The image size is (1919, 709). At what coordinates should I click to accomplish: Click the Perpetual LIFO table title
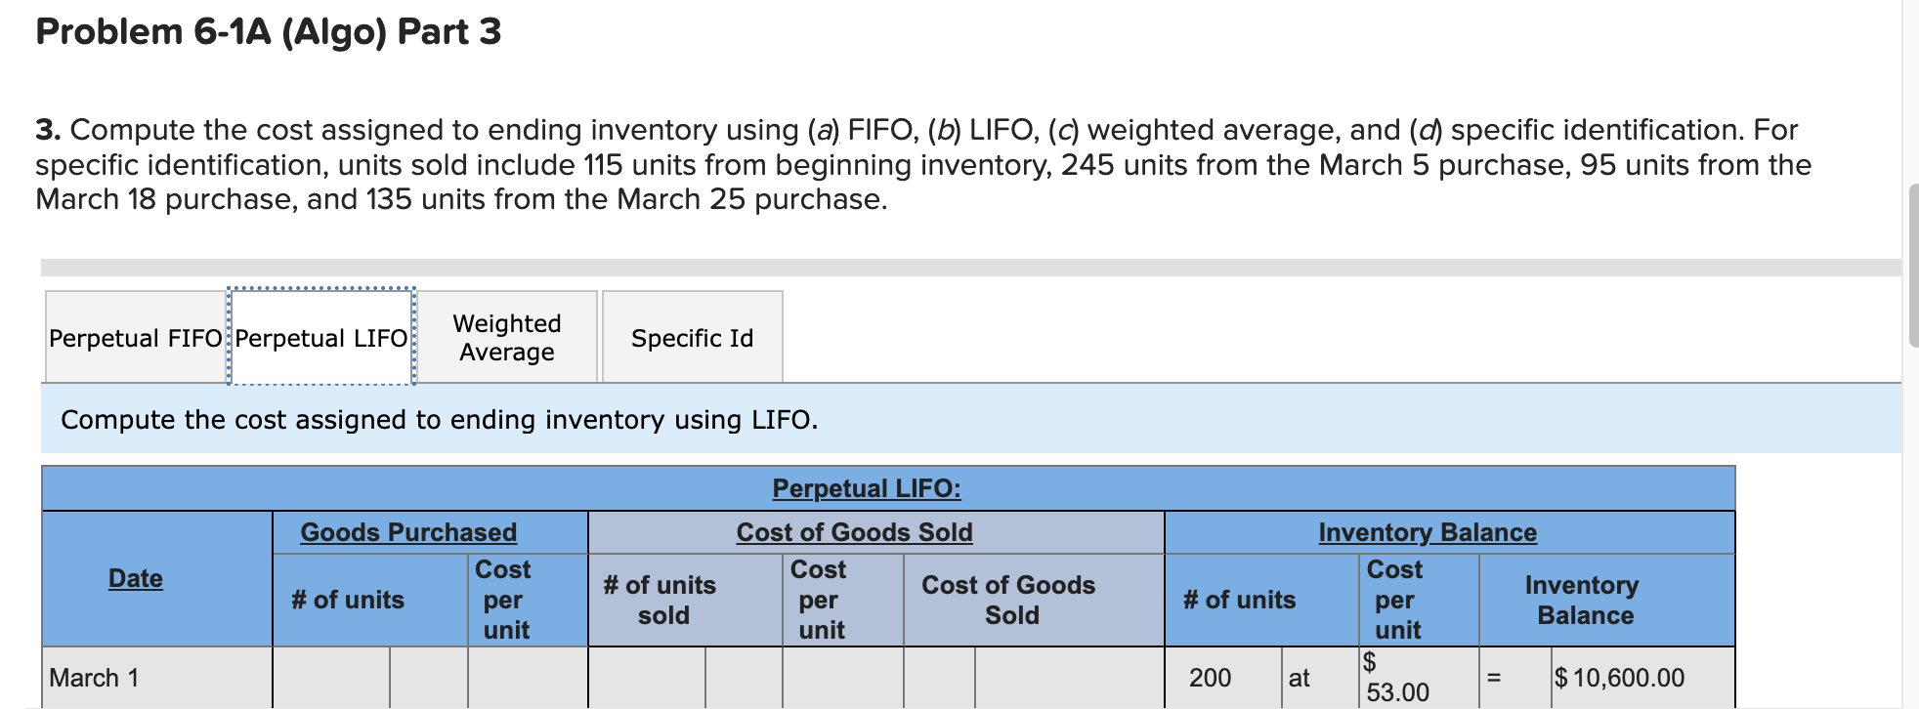pos(865,488)
